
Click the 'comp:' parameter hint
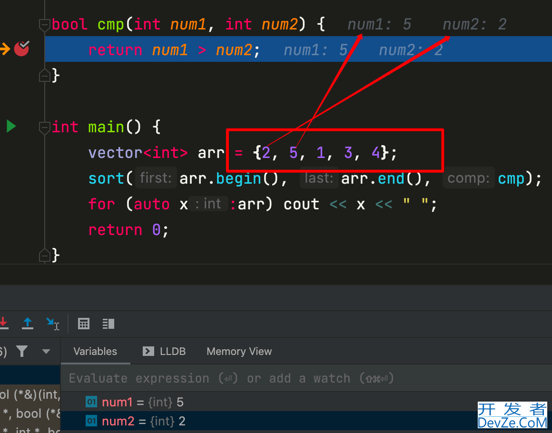click(x=469, y=178)
